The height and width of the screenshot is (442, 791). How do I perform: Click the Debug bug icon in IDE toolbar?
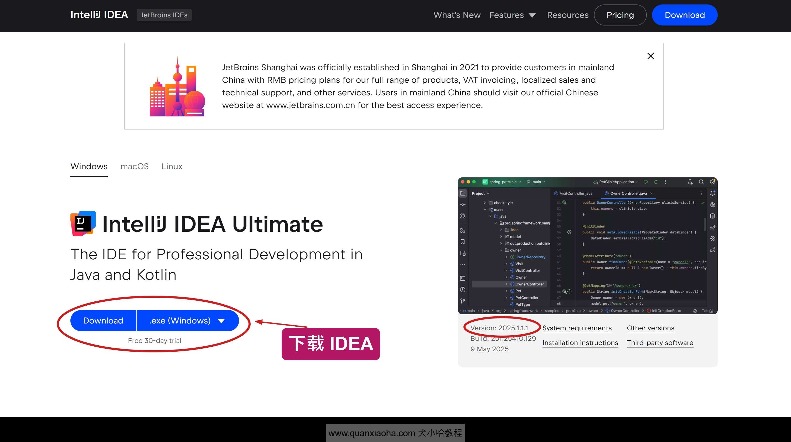coord(656,182)
